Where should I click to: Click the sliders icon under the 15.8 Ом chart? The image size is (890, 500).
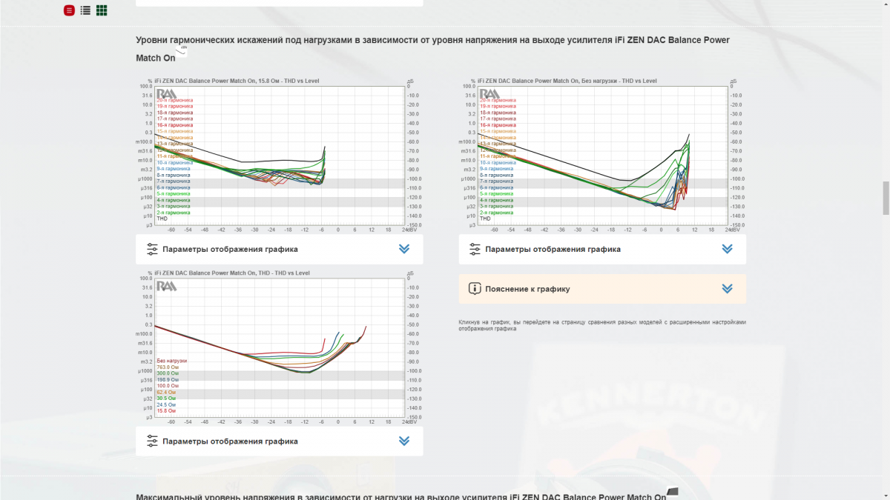coord(152,250)
